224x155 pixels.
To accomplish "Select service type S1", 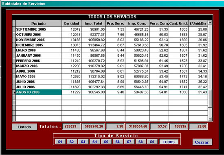I will 60,142.
